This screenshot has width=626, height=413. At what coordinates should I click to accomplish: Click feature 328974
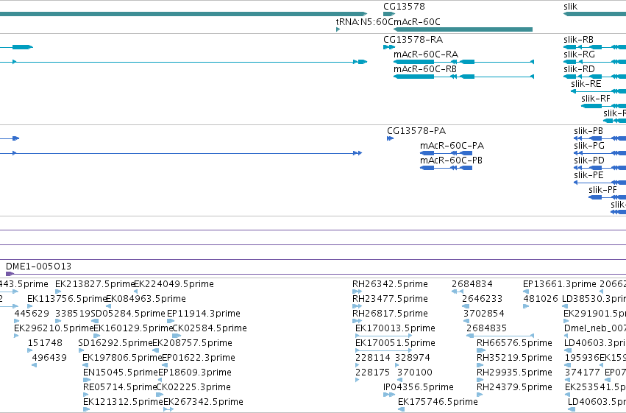412,358
